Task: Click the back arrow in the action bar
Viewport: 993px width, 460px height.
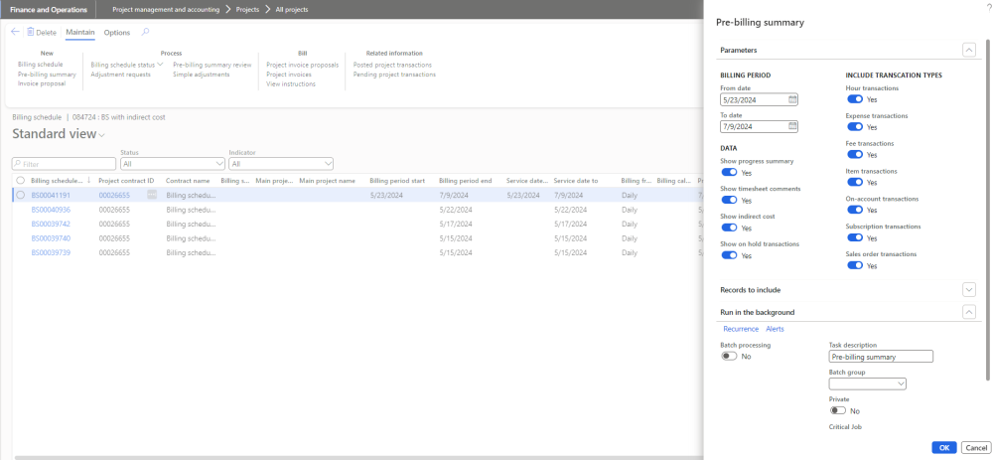Action: click(x=15, y=32)
